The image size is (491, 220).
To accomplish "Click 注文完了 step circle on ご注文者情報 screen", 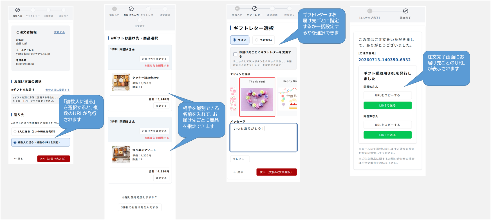I will pyautogui.click(x=64, y=10).
